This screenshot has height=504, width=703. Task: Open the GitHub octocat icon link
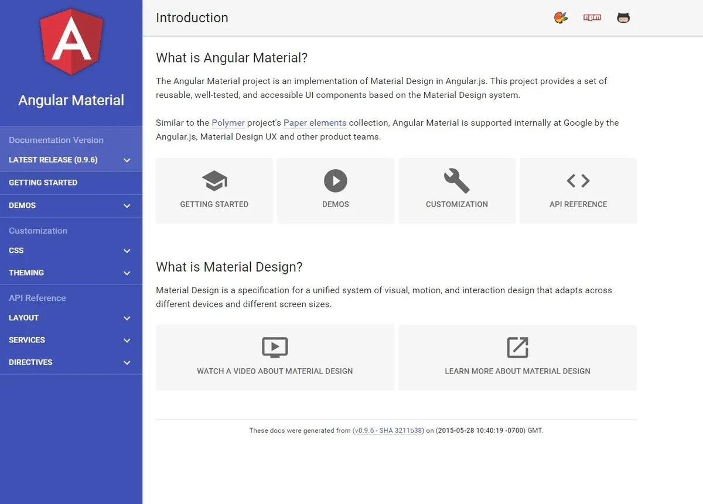(623, 18)
